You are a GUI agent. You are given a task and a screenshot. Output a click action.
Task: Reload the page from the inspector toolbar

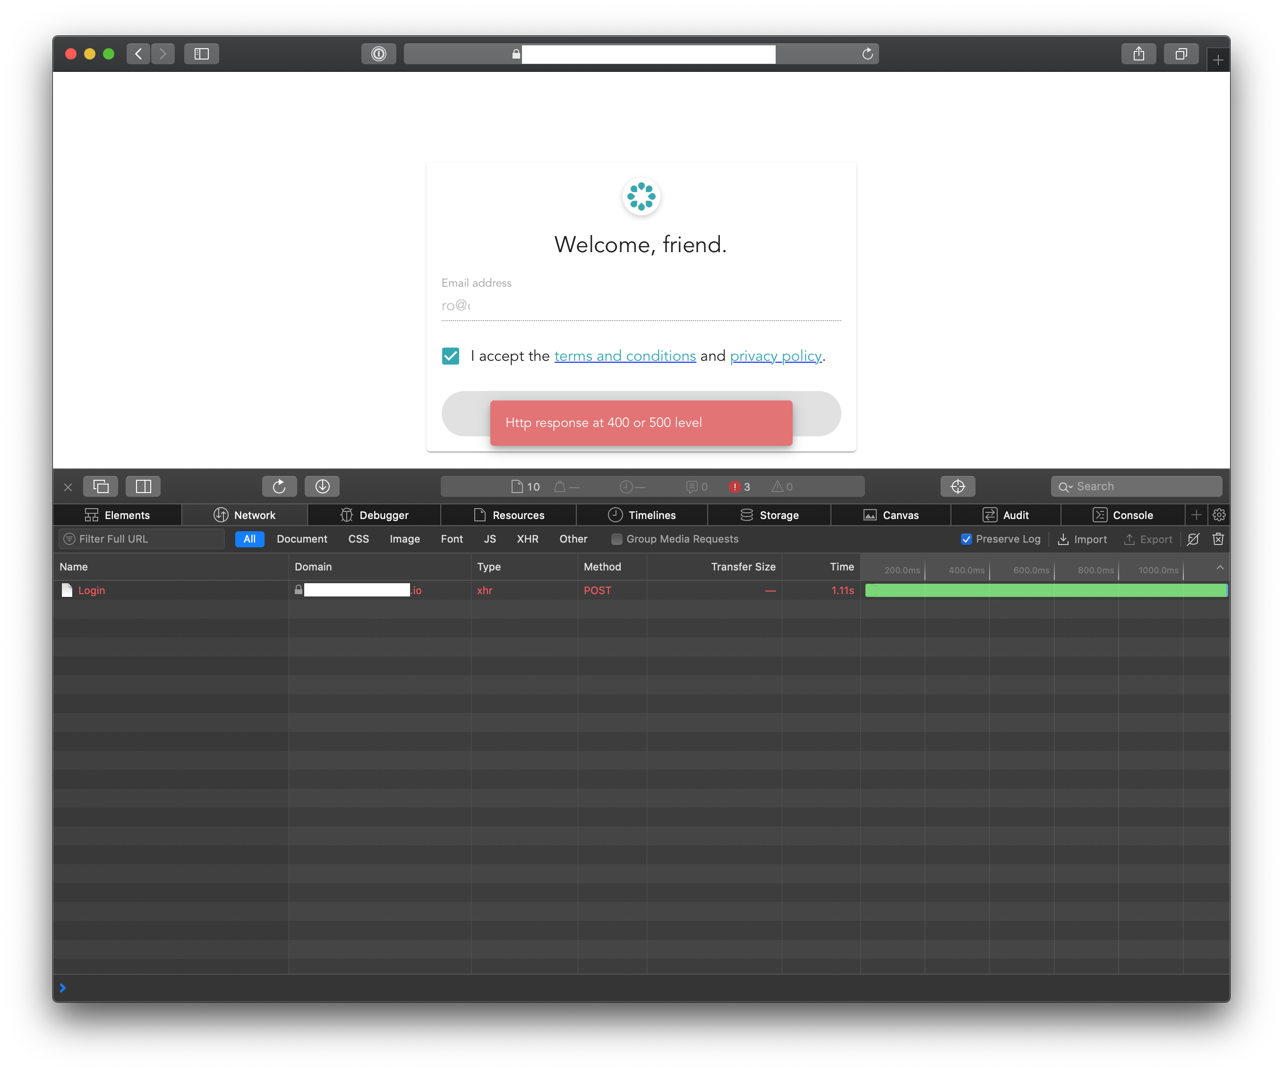click(x=279, y=486)
